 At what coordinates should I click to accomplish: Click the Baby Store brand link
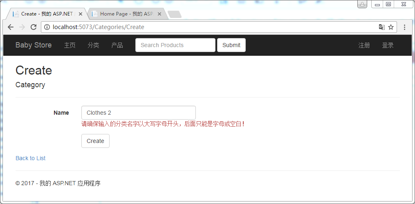pos(34,45)
